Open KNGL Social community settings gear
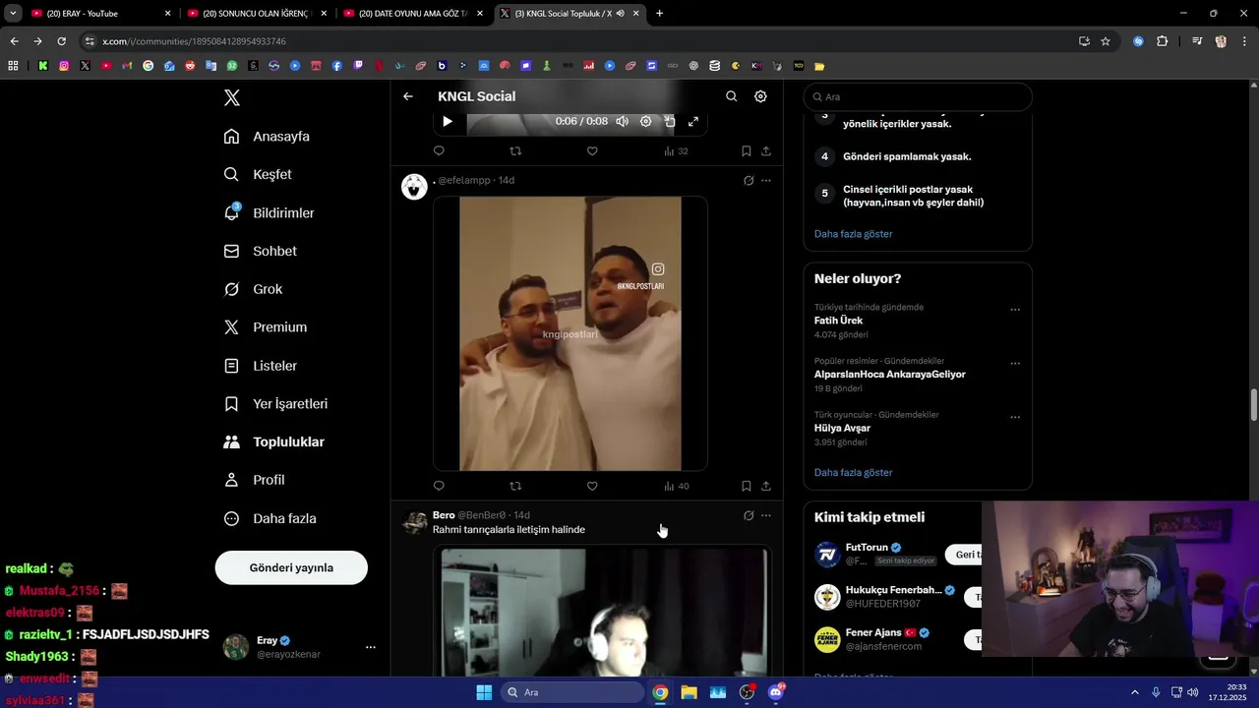 coord(760,96)
